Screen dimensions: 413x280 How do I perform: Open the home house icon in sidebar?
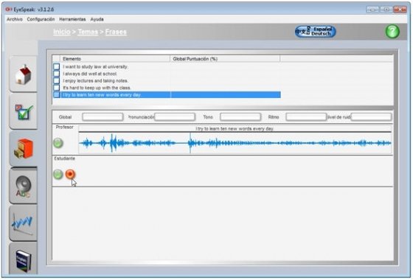click(23, 74)
